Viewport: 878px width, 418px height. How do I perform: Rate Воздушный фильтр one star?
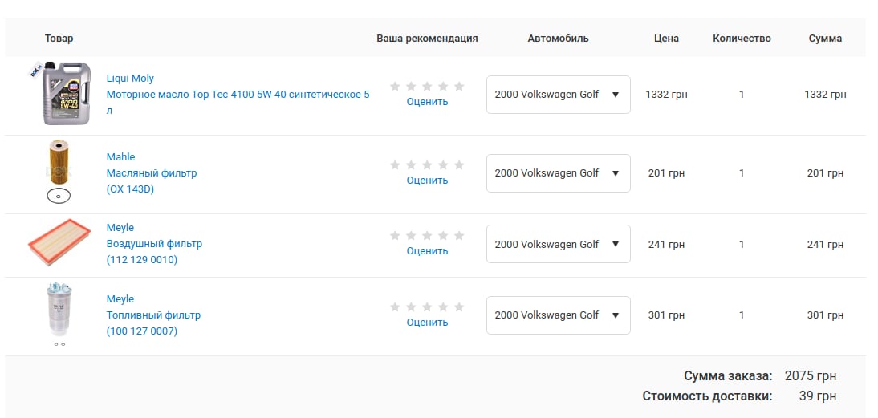pos(395,236)
